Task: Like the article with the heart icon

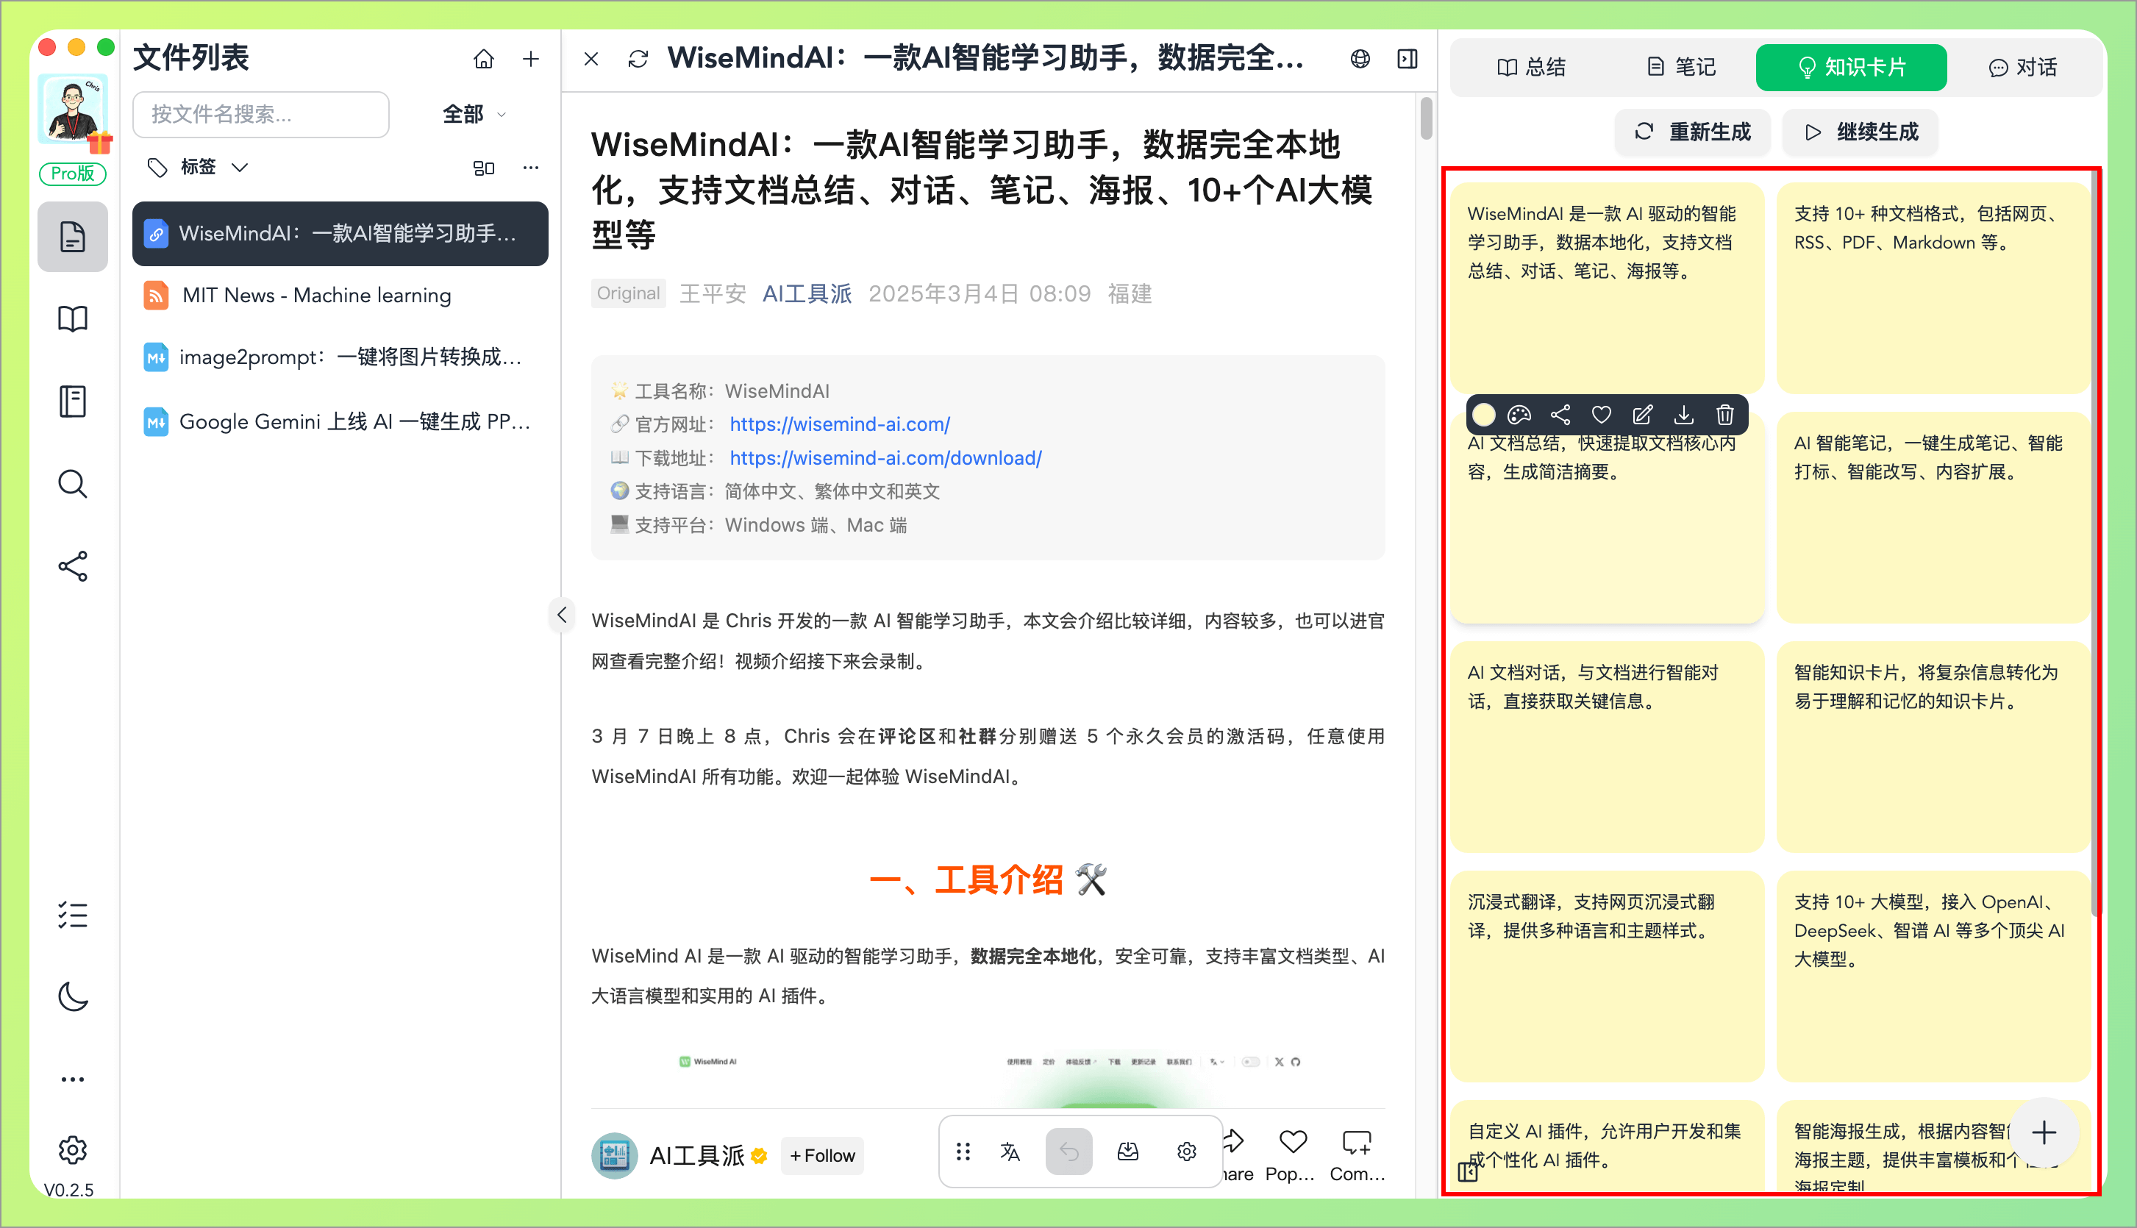Action: pos(1293,1142)
